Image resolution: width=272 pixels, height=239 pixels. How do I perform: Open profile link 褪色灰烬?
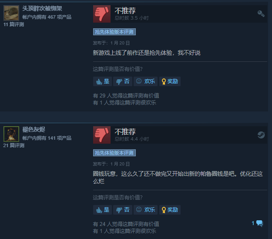34,129
